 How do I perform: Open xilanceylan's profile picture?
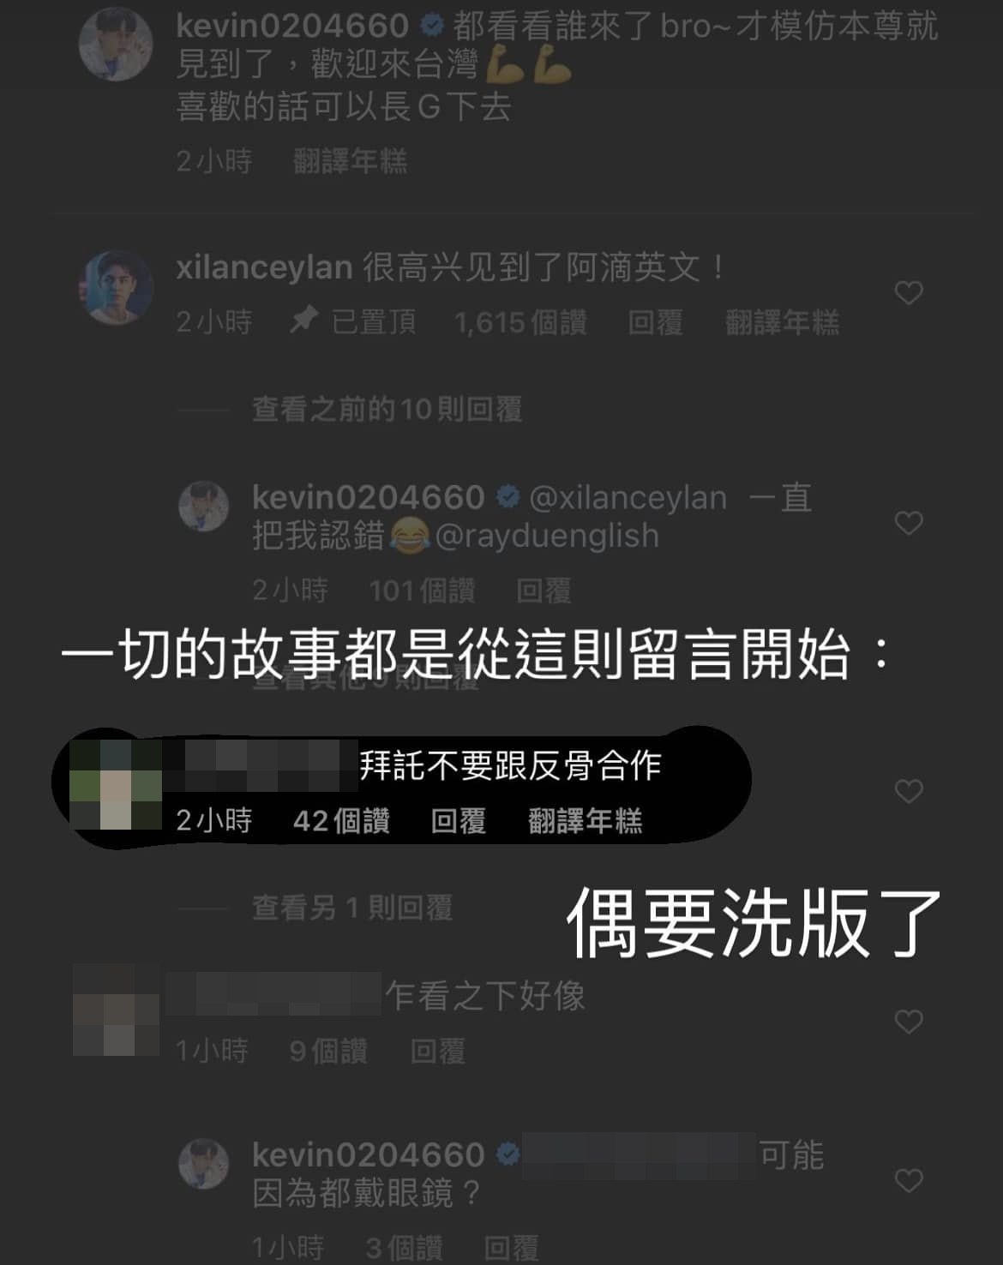116,287
